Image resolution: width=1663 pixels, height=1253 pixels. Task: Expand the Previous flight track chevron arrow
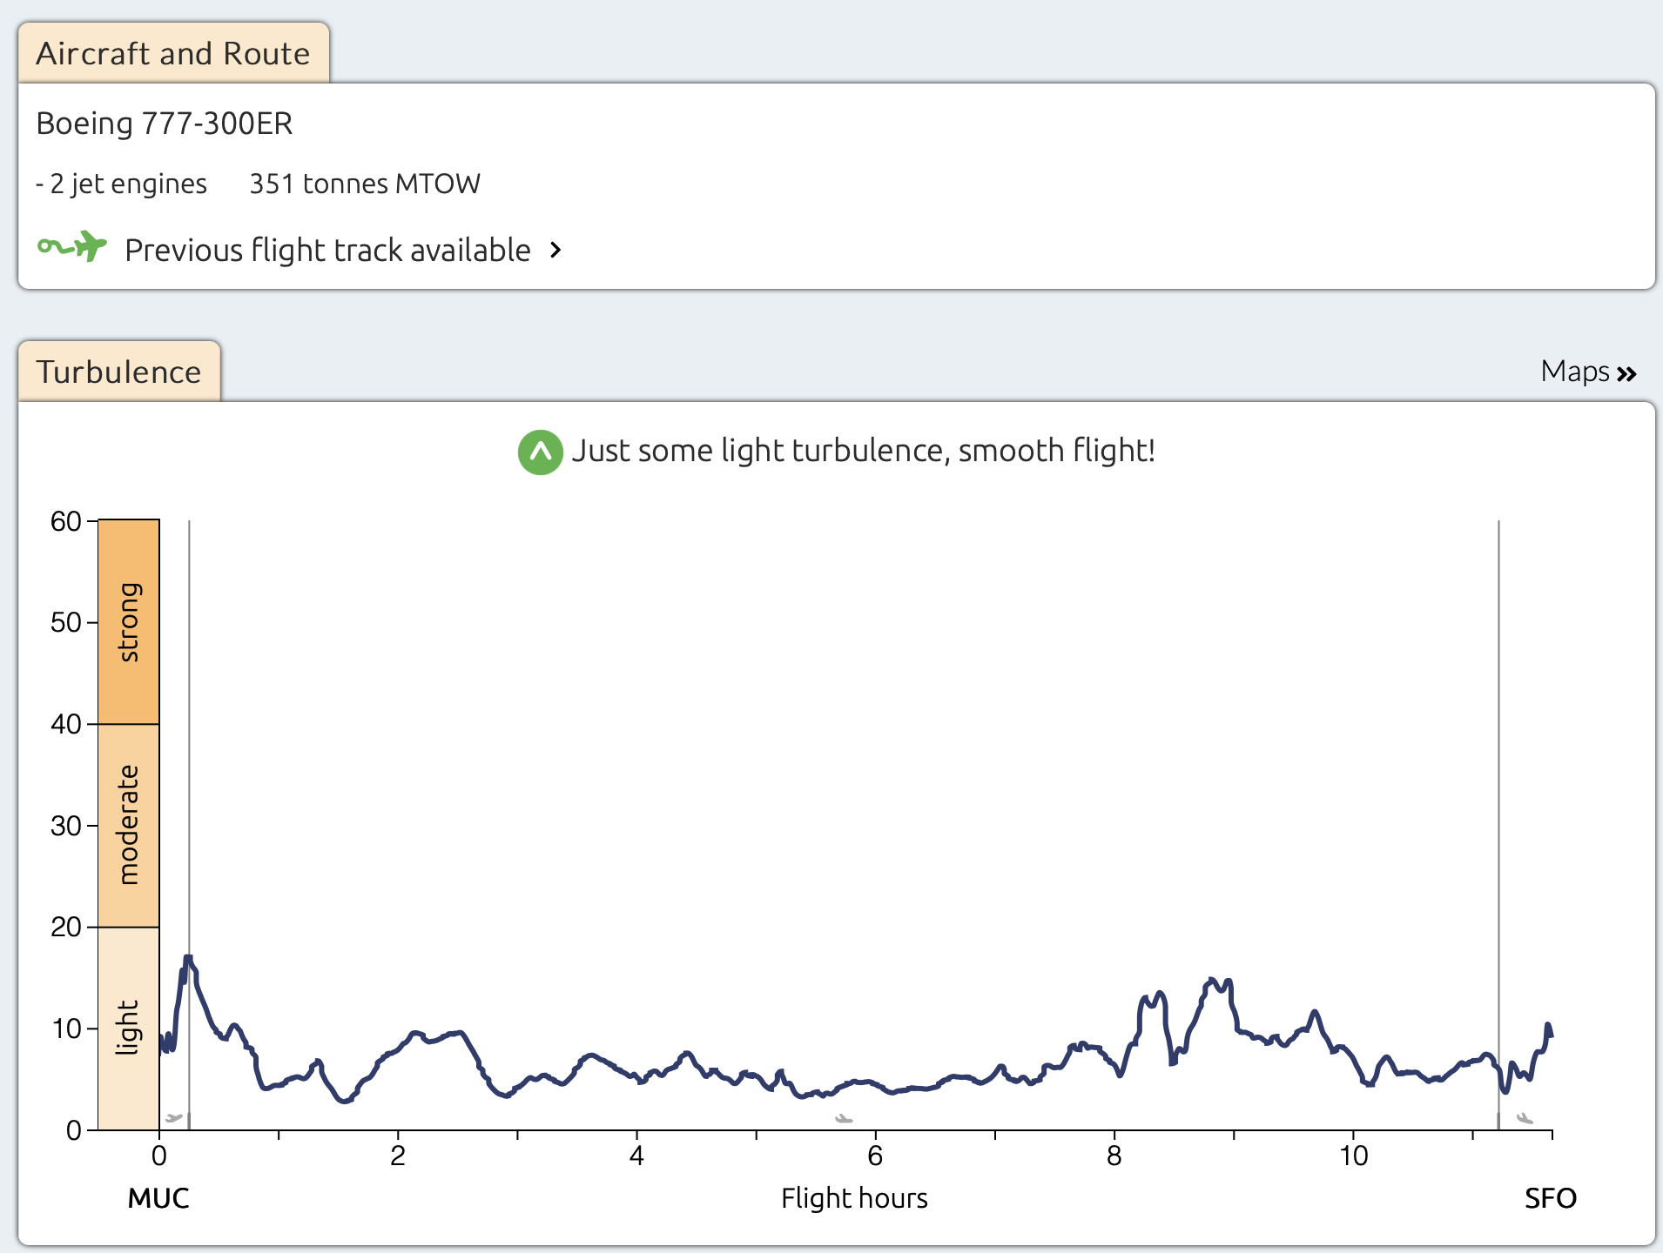point(556,251)
